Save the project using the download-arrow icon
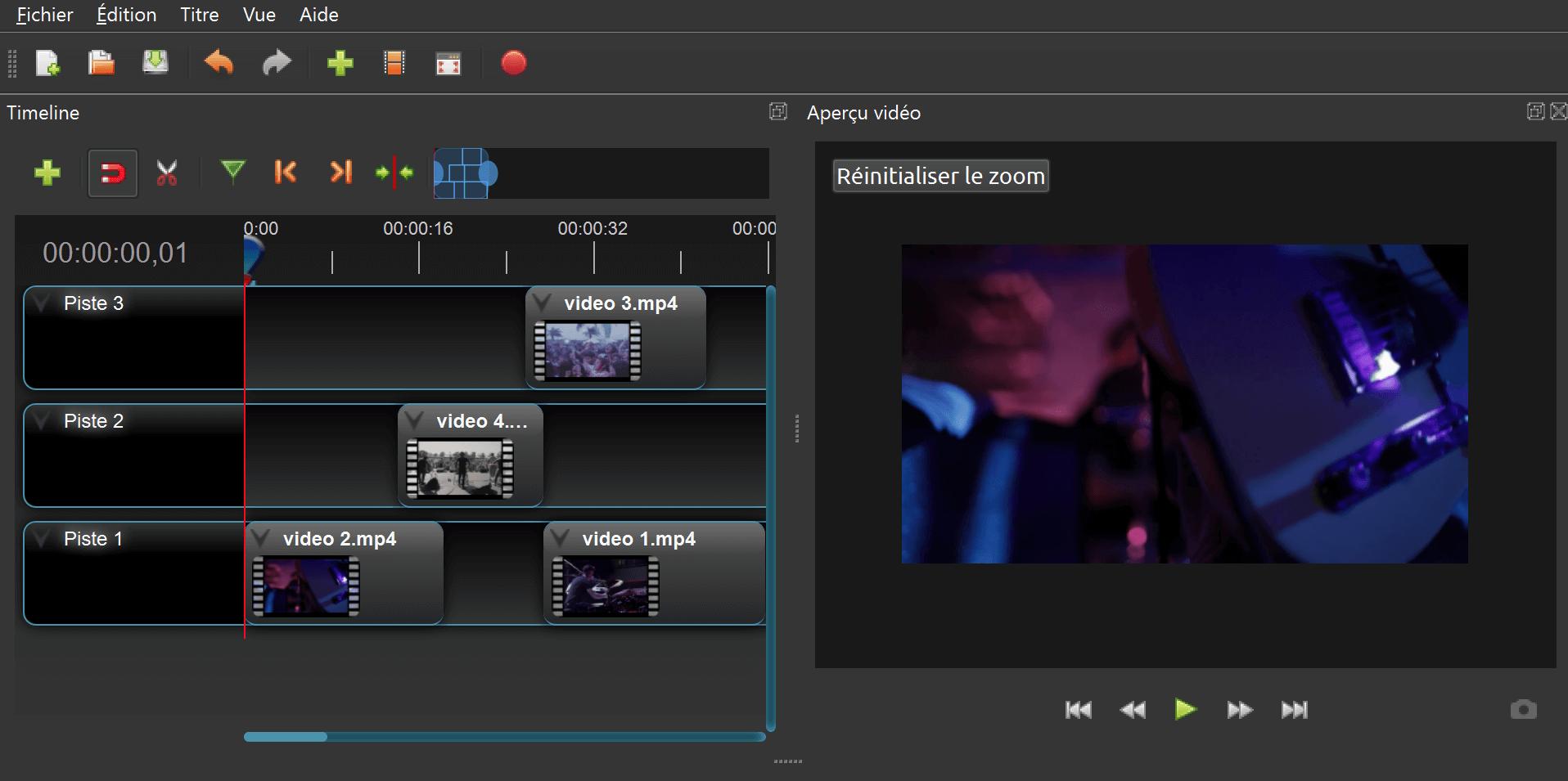1568x781 pixels. [155, 63]
